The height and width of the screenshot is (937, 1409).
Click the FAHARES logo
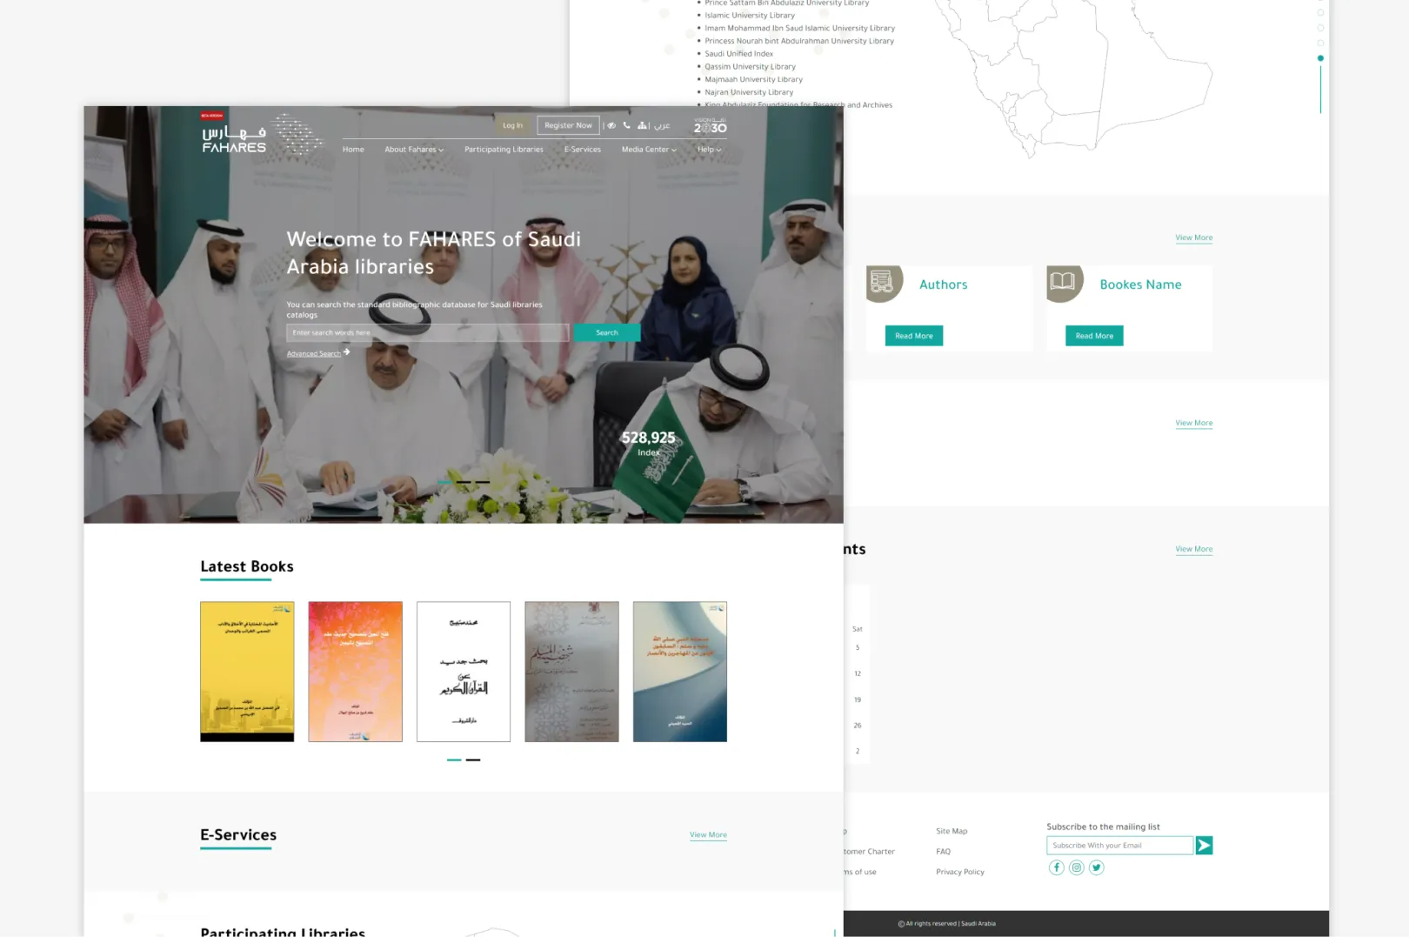pyautogui.click(x=235, y=139)
